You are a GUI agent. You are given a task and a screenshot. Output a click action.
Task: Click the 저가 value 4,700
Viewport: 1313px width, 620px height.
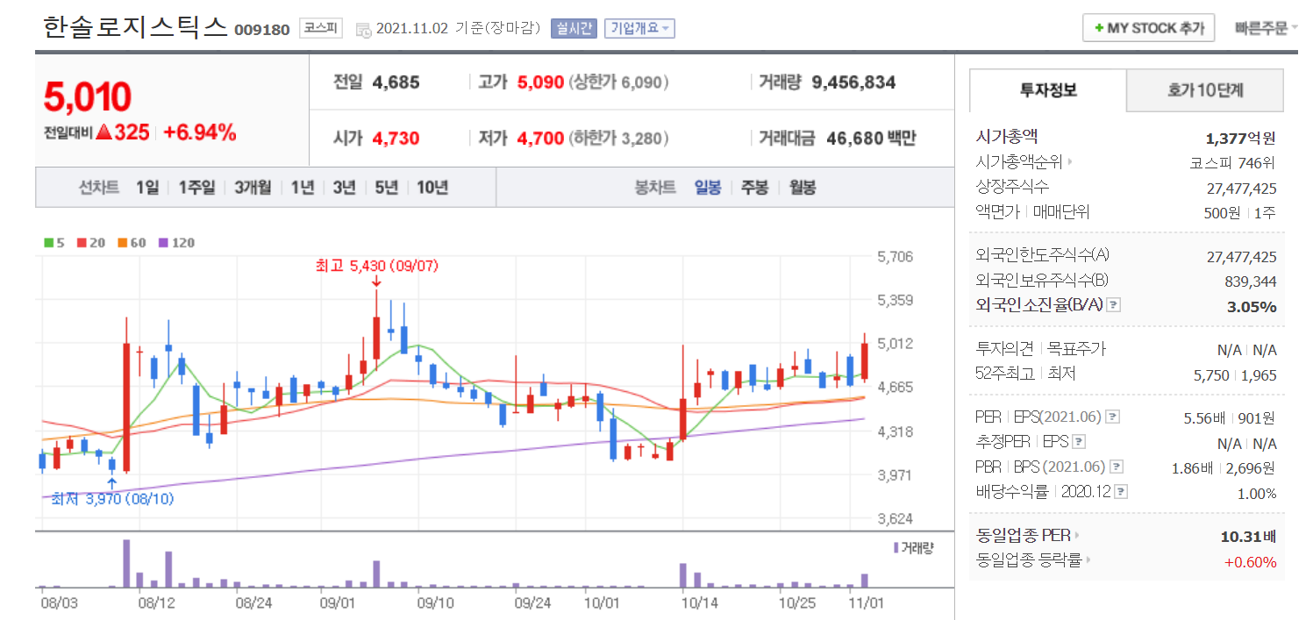pyautogui.click(x=540, y=138)
